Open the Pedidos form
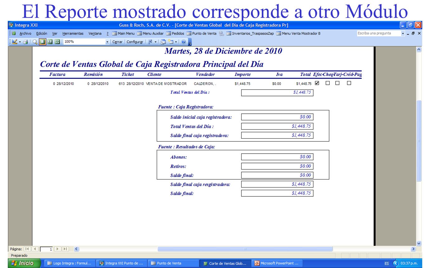This screenshot has height=268, width=430. point(175,33)
